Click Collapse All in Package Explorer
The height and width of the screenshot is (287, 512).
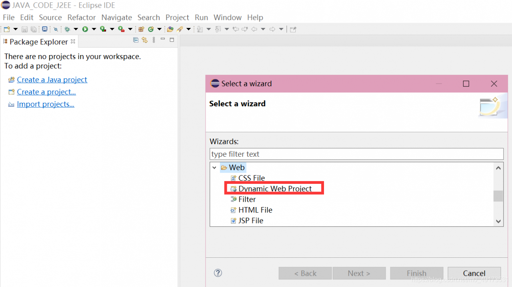pos(136,40)
